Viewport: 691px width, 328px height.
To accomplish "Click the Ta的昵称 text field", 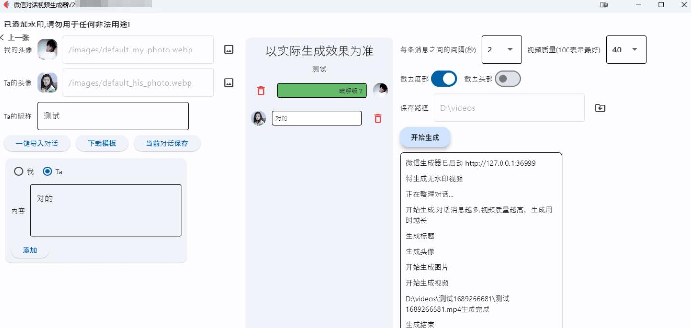I will coord(113,116).
